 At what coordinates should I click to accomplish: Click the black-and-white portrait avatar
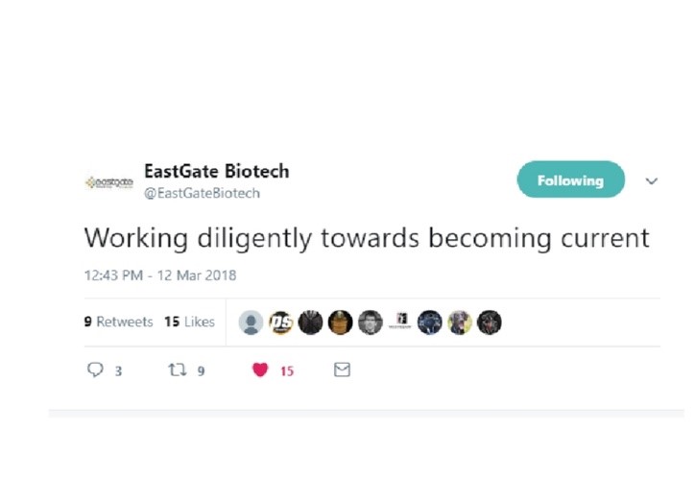point(370,322)
